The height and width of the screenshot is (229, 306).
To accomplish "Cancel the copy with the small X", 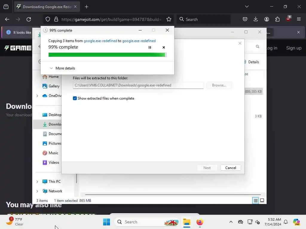I will pos(164,47).
